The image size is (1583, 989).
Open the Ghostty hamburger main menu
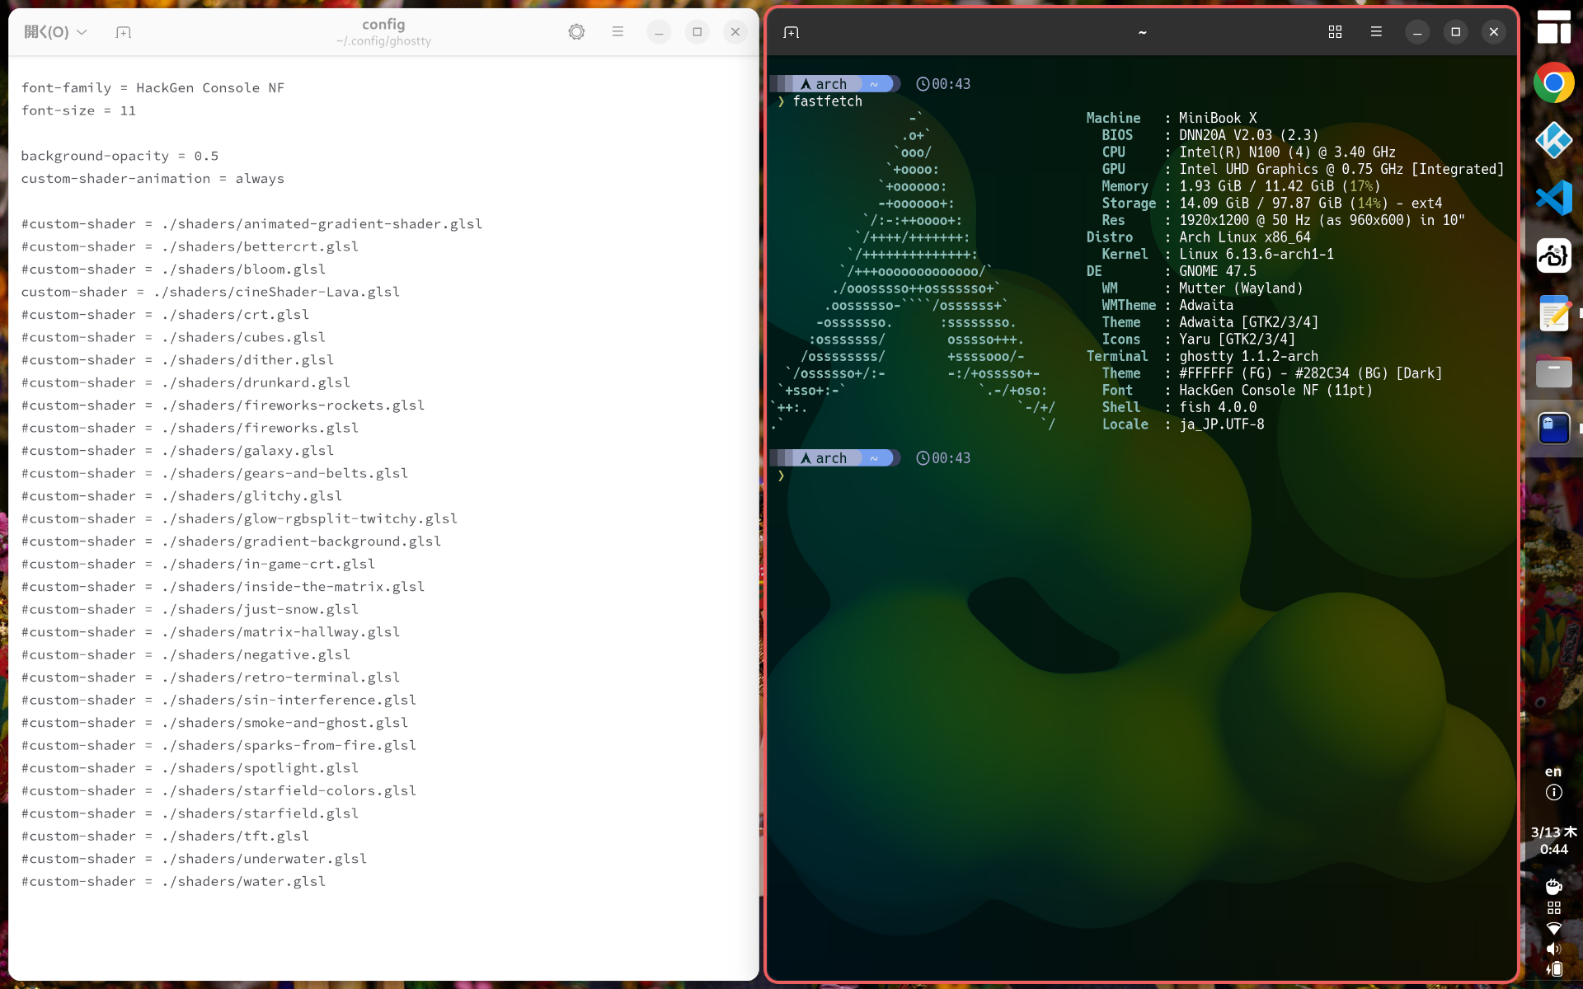[x=1376, y=32]
